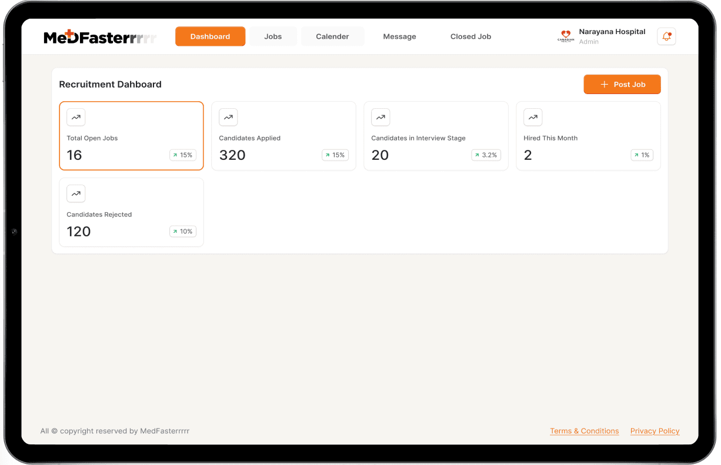Select the Narayana Hospital admin profile

click(612, 36)
